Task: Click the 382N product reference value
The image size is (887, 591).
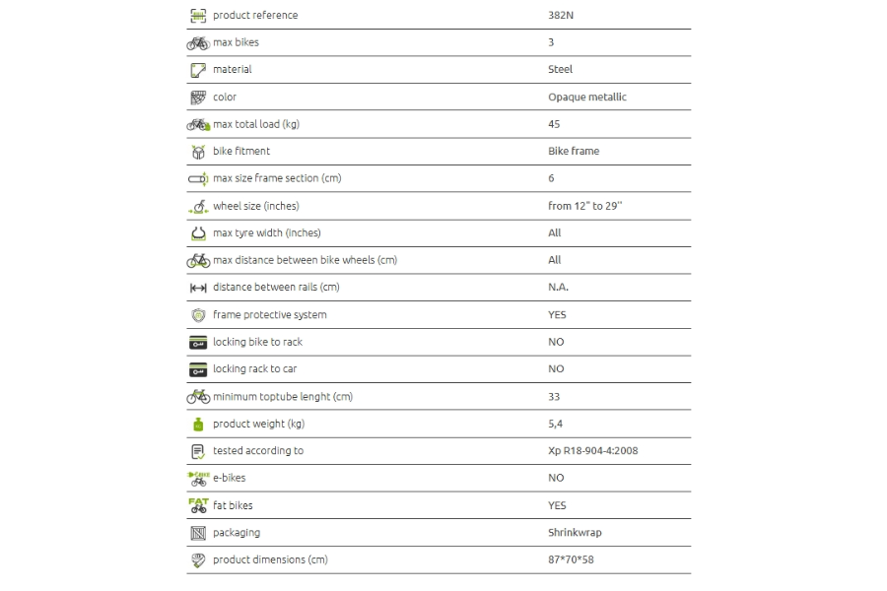Action: tap(561, 16)
